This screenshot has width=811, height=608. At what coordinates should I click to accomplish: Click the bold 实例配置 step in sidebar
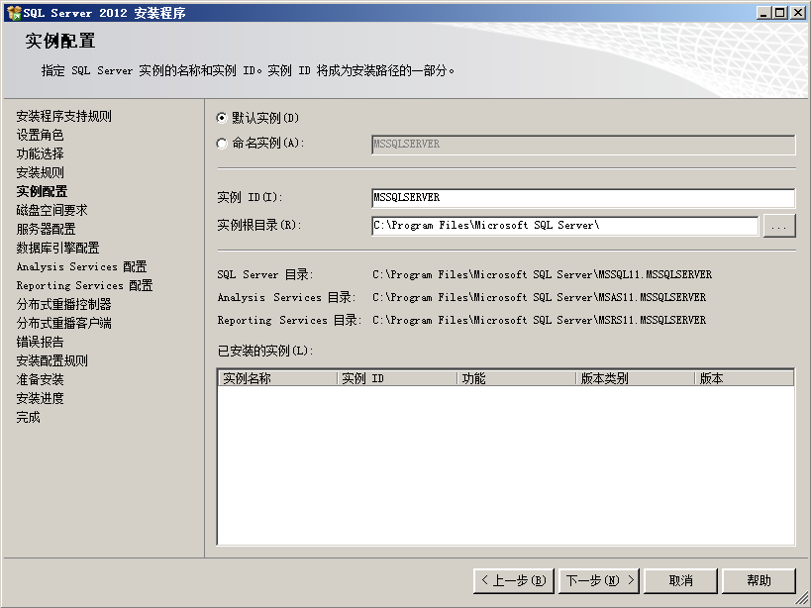point(42,191)
